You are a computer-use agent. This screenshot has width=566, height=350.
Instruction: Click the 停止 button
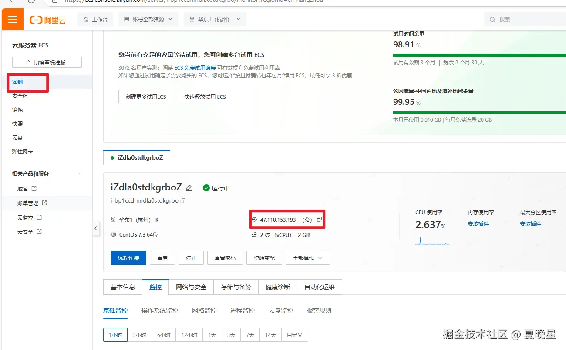coord(191,258)
